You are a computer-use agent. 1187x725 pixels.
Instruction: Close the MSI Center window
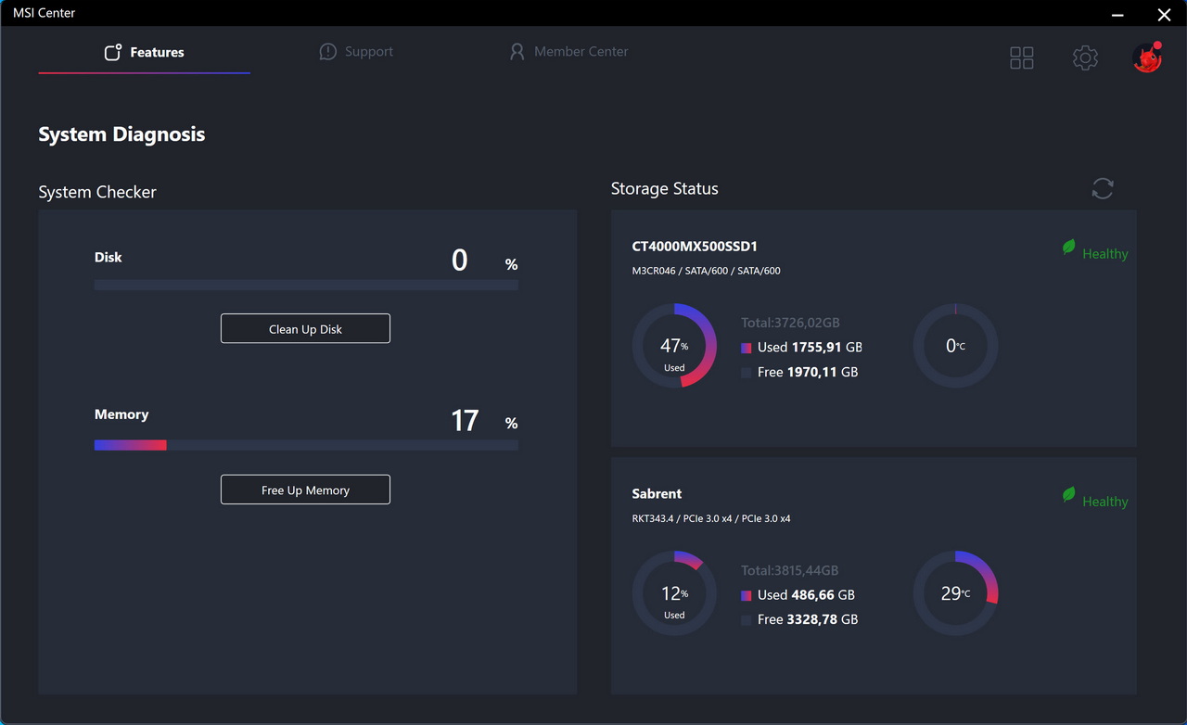pos(1164,14)
